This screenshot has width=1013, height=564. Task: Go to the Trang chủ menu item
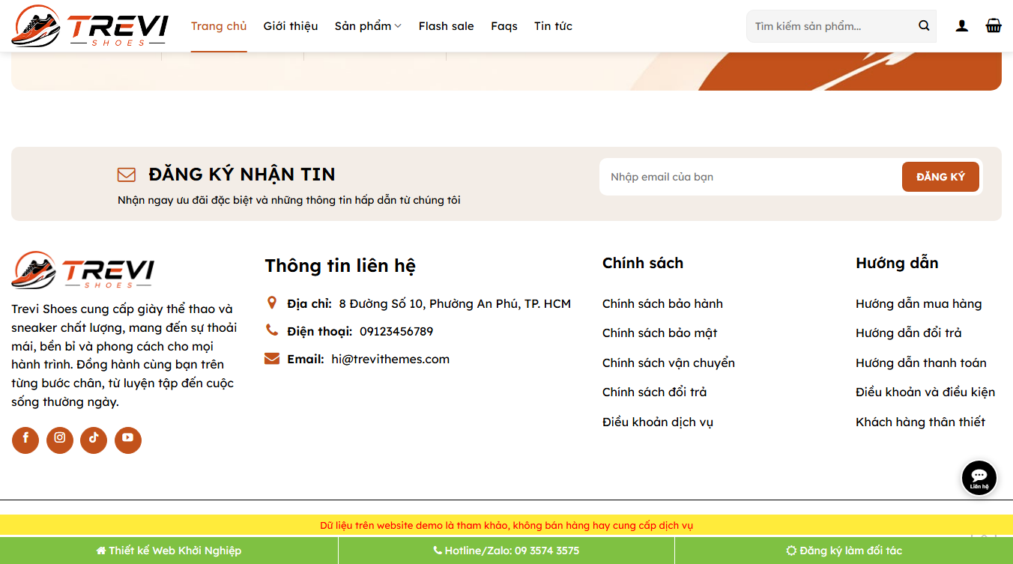[x=219, y=26]
